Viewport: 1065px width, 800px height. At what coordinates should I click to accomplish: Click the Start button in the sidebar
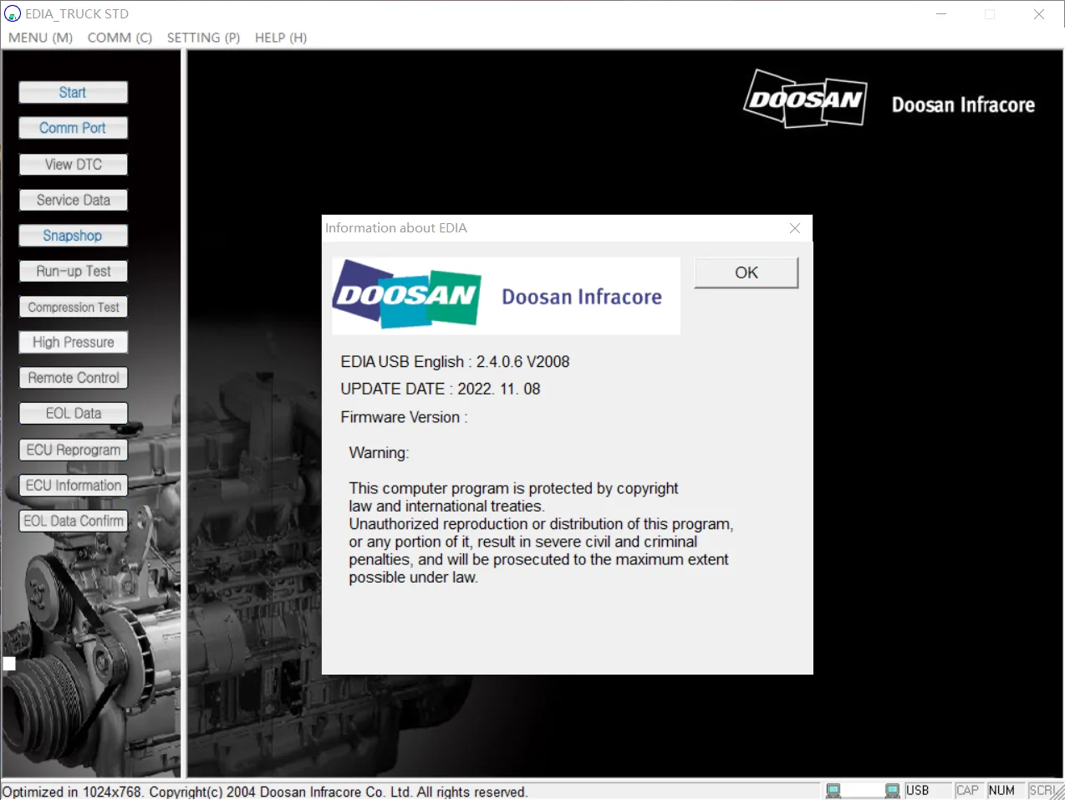point(73,93)
